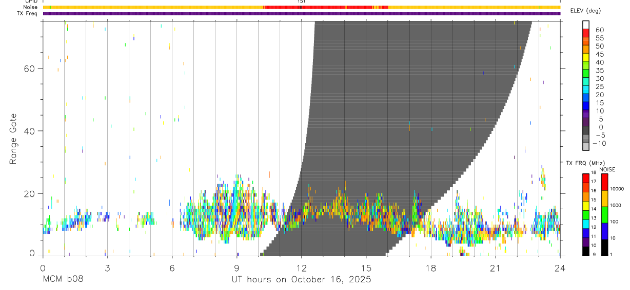Select the green segment of the NOISE colorbar
Image resolution: width=630 pixels, height=290 pixels.
[x=605, y=214]
